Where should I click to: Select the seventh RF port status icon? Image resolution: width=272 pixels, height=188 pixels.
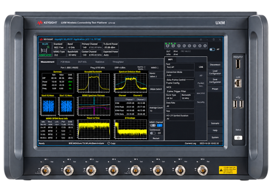200,46
